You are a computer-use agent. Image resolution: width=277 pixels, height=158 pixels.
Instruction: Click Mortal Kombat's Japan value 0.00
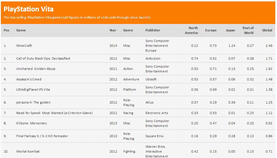coord(232,151)
